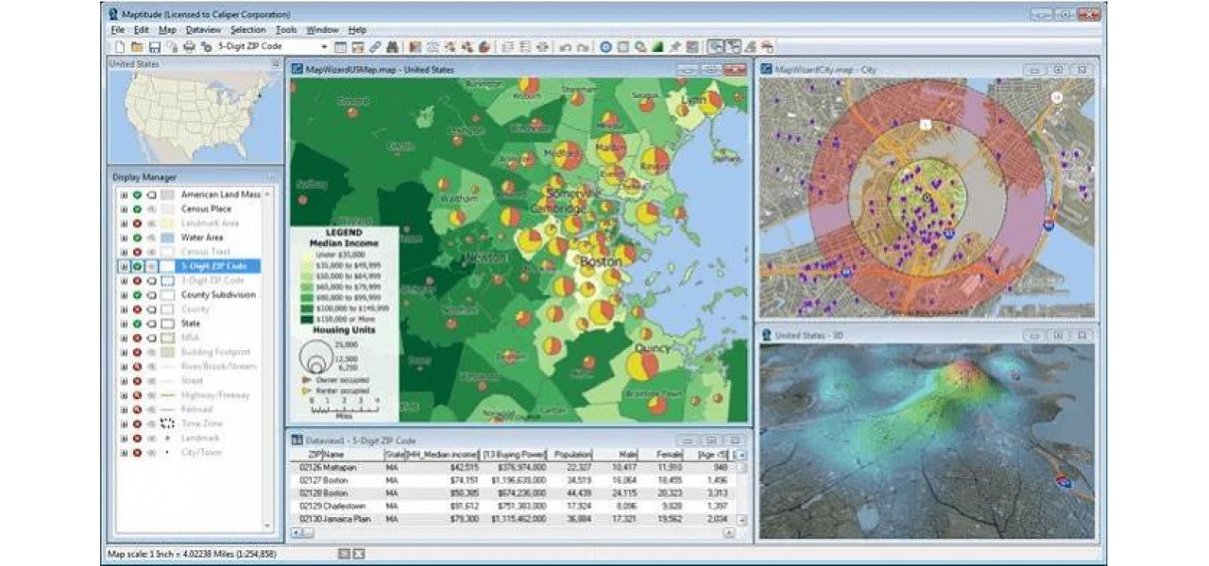Click the red pie chart theme icon
This screenshot has height=566, width=1209.
tap(484, 45)
